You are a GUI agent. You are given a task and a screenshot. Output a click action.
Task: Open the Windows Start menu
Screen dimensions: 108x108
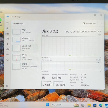coord(48,105)
